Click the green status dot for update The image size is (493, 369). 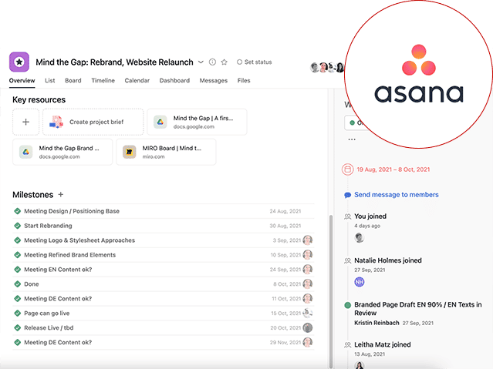pos(347,305)
